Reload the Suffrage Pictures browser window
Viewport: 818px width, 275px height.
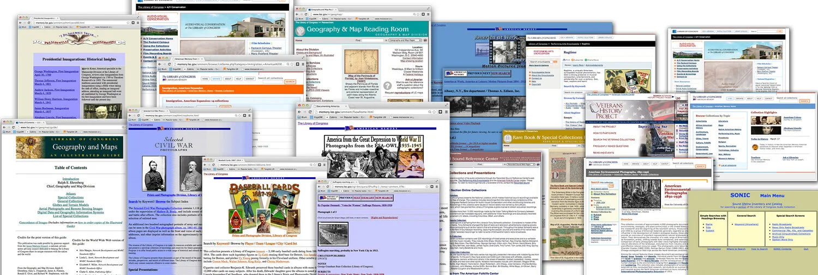329,187
